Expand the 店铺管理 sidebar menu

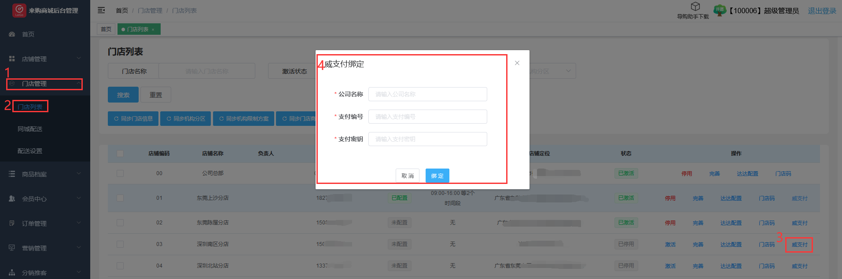click(44, 59)
